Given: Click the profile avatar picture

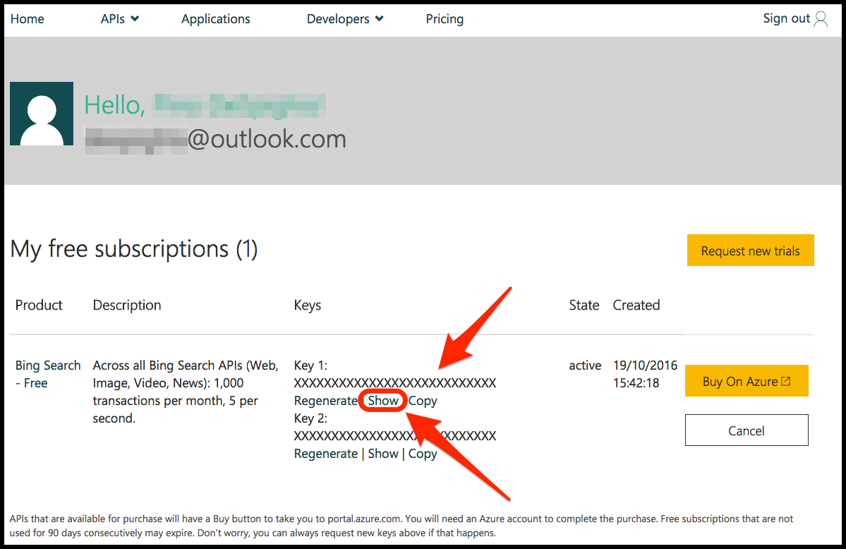Looking at the screenshot, I should pos(42,114).
